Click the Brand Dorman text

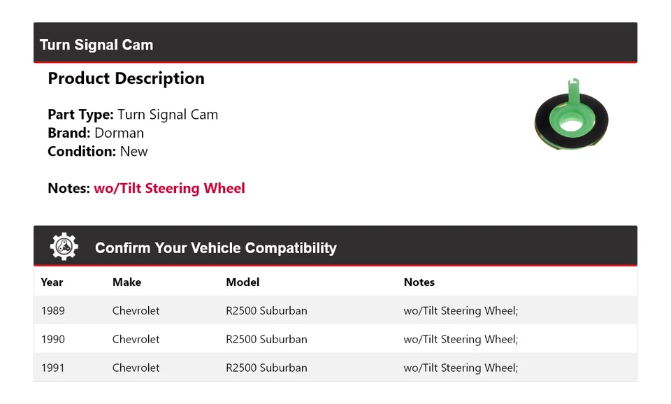[x=96, y=133]
